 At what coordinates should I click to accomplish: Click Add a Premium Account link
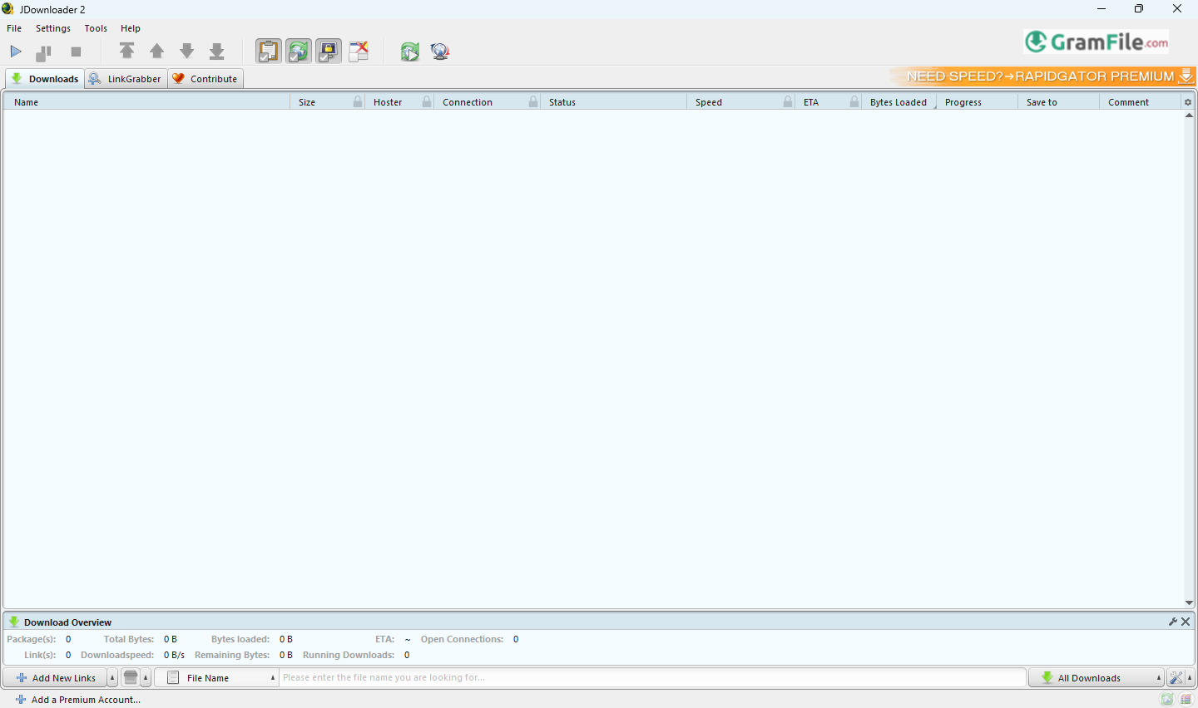tap(78, 700)
